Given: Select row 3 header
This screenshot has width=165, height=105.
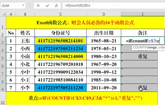Looking at the screenshot, I should [3, 41].
